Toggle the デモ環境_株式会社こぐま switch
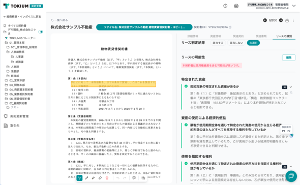 coord(41,32)
